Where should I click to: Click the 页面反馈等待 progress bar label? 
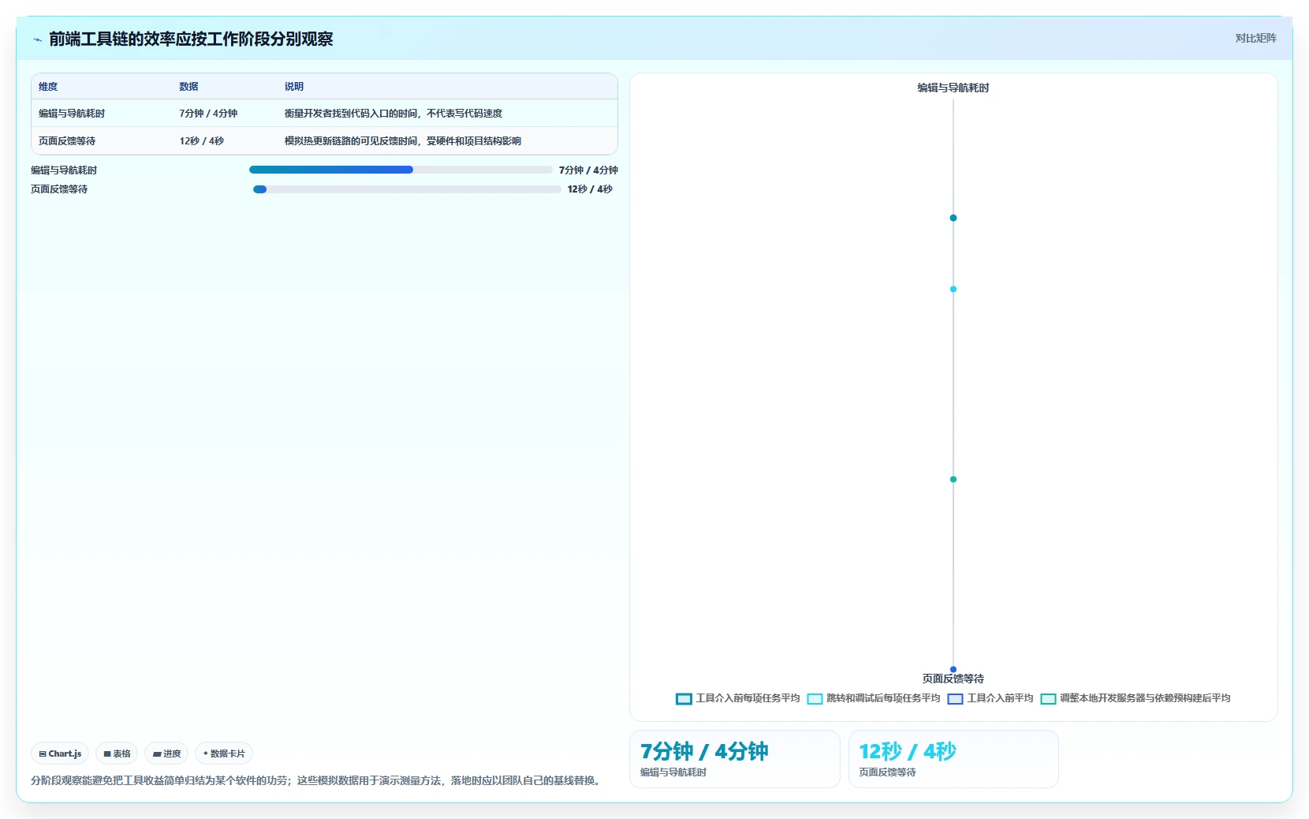click(x=59, y=189)
